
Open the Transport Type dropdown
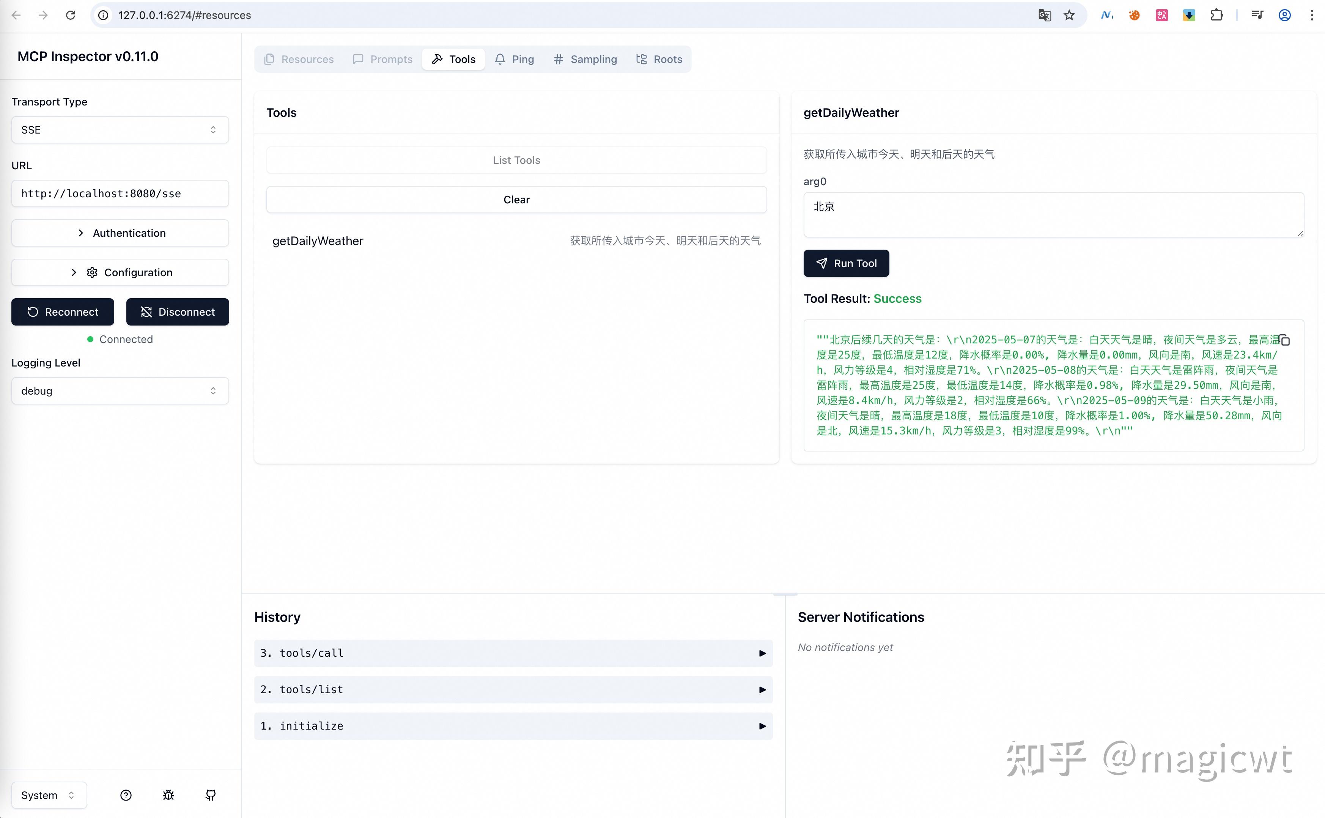click(x=120, y=129)
